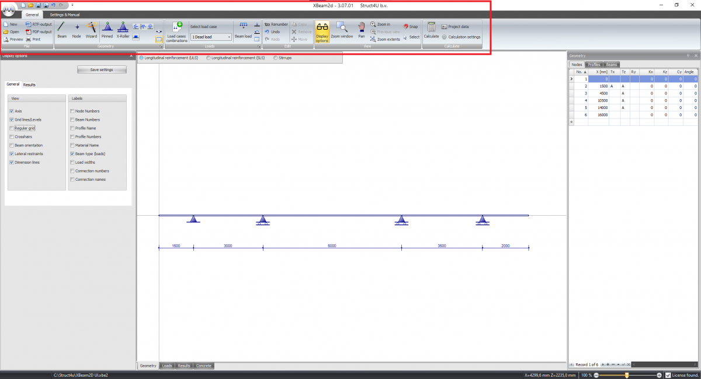Screen dimensions: 701x379
Task: Activate the Pan tool
Action: click(361, 31)
